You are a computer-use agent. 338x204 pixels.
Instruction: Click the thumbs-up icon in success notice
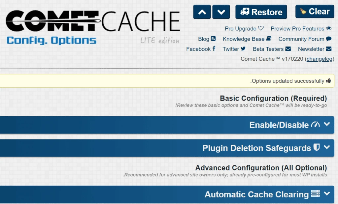pyautogui.click(x=328, y=81)
